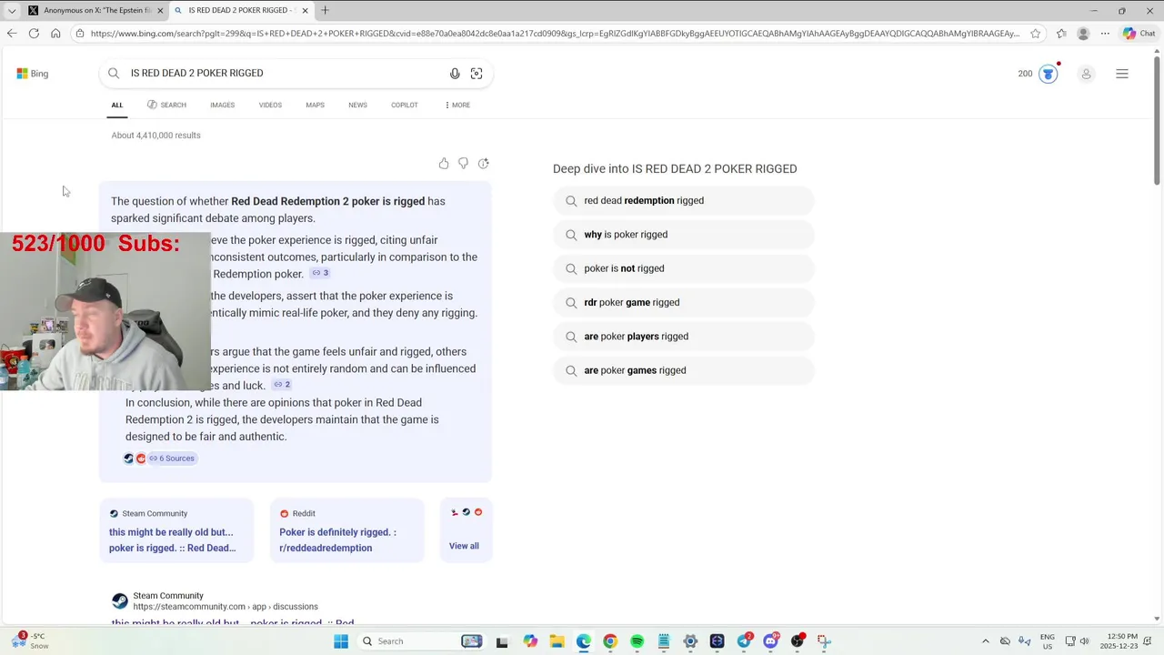Show hidden system tray icons
1164x655 pixels.
tap(985, 641)
